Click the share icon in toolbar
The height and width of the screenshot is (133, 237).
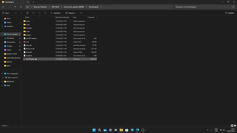(39, 13)
